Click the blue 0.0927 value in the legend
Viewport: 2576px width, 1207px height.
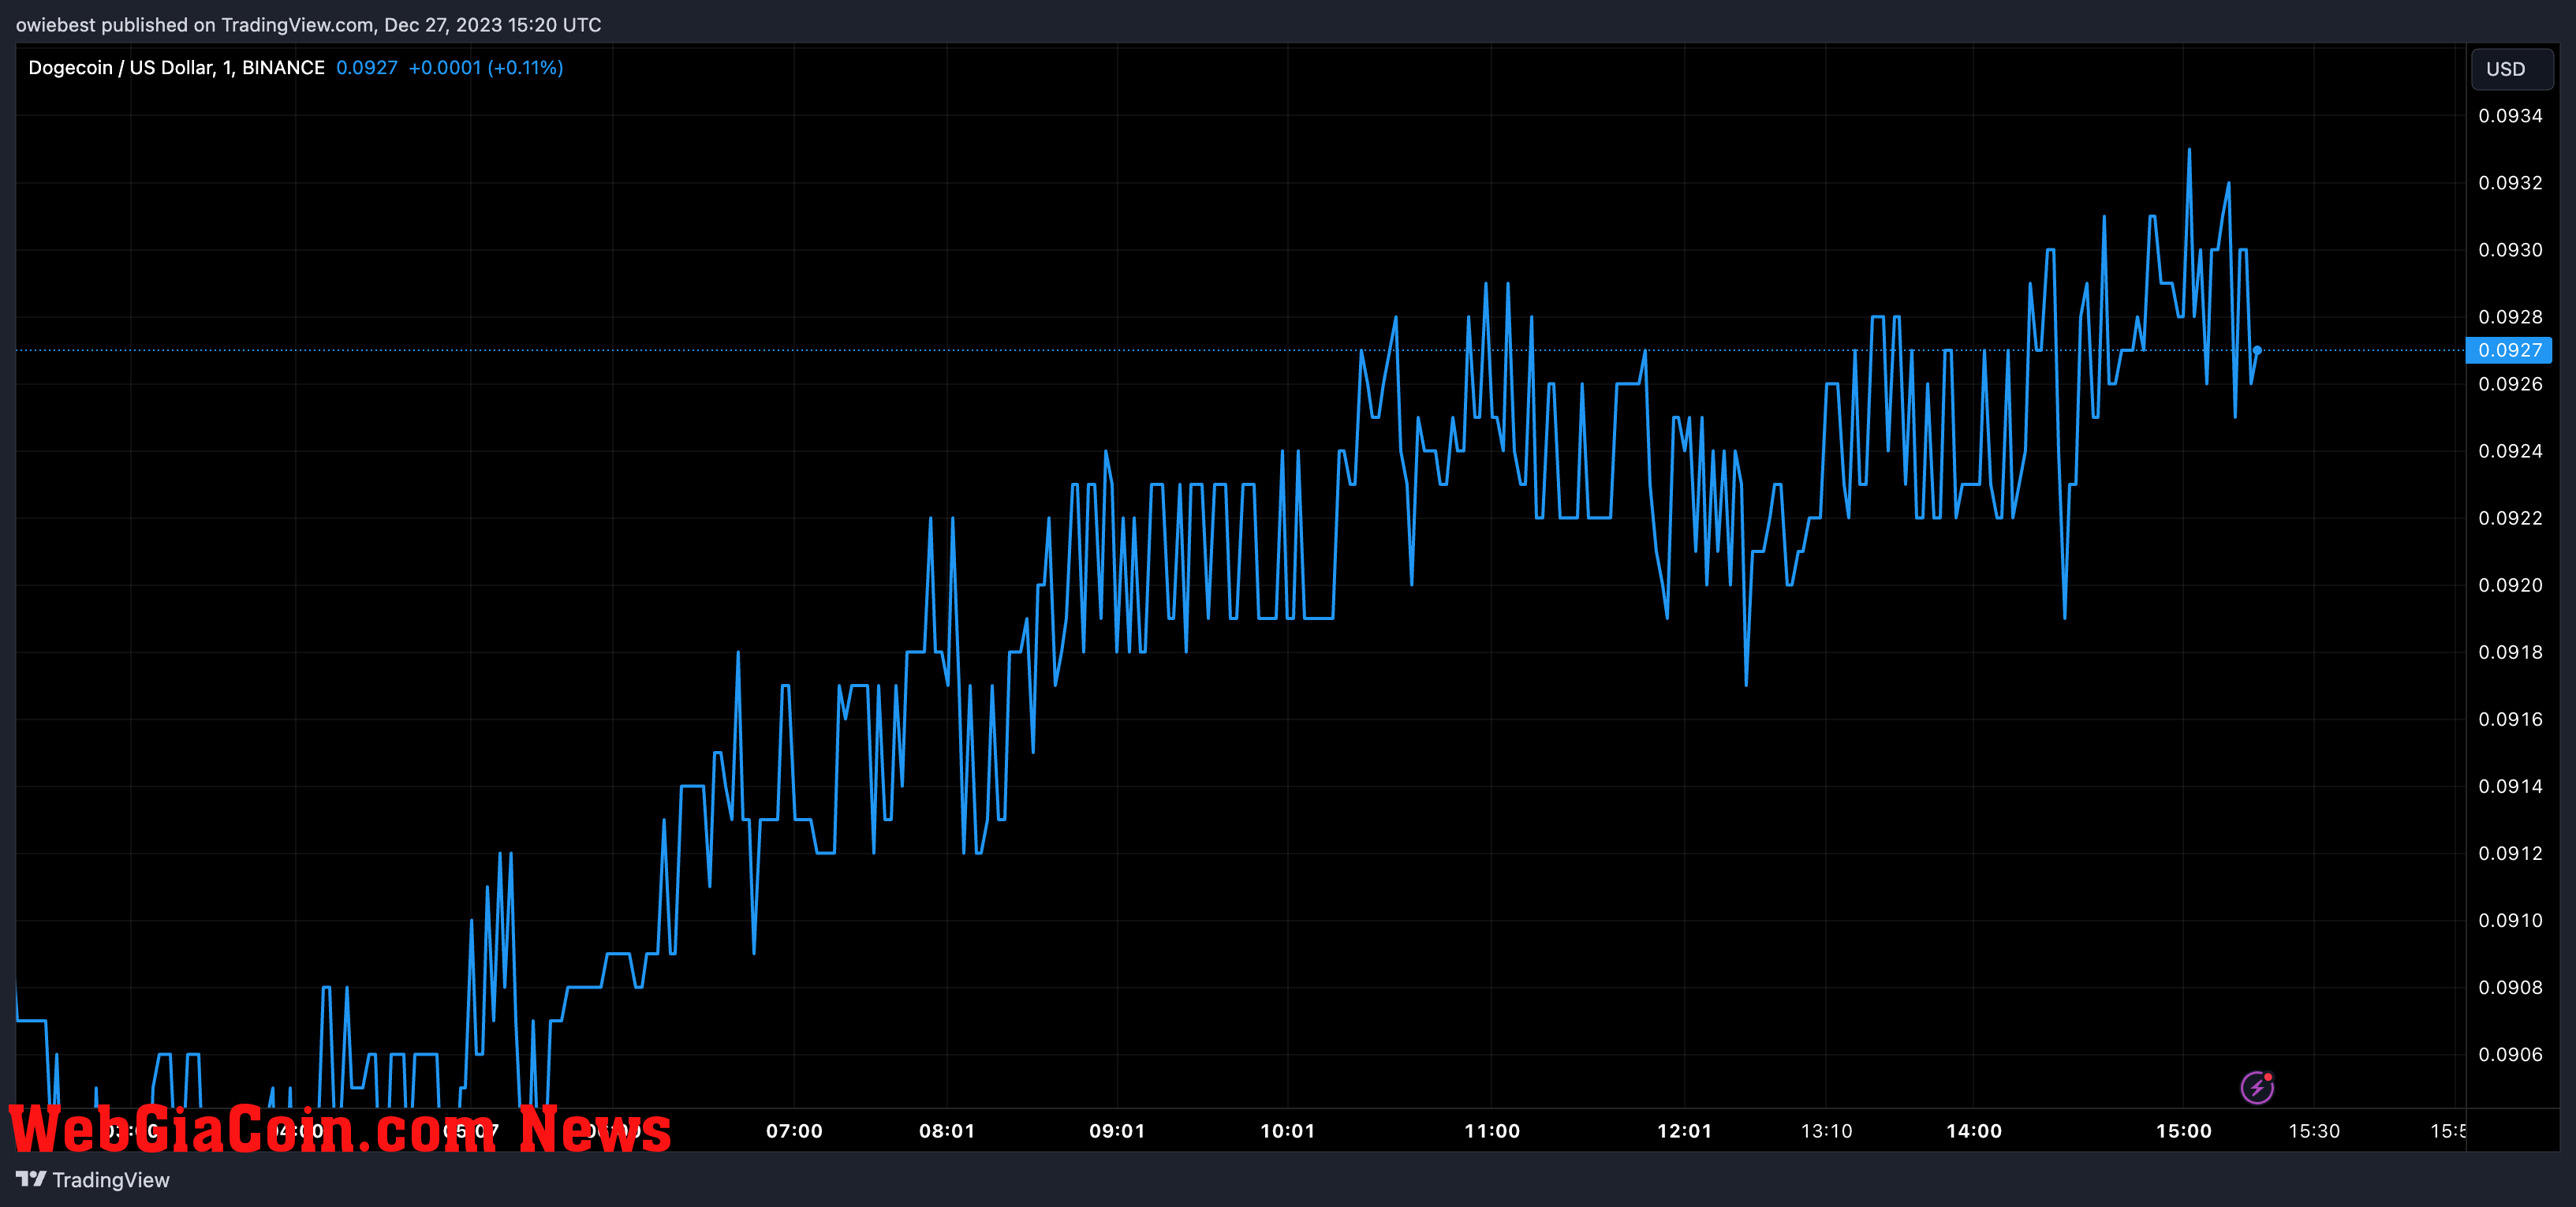tap(366, 67)
